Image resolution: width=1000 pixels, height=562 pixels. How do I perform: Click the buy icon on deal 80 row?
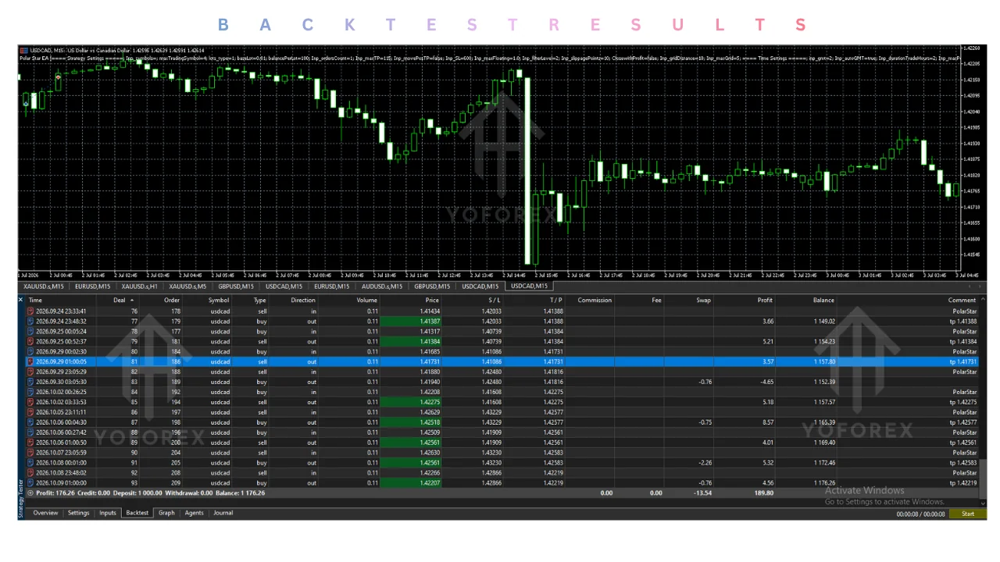(30, 352)
